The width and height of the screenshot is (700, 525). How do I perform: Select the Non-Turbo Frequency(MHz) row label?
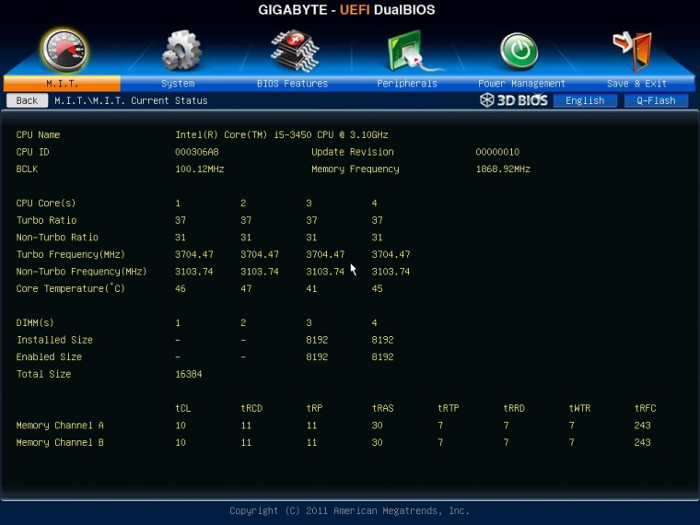click(81, 272)
